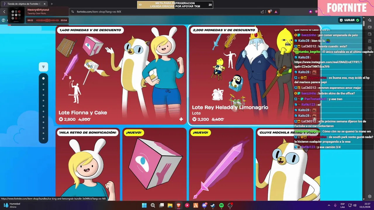Click the browser back arrow
This screenshot has width=374, height=210.
click(x=4, y=12)
